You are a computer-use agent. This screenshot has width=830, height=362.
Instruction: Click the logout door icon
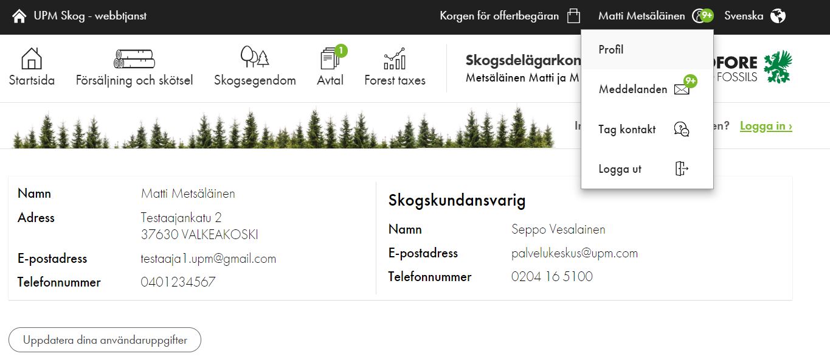pyautogui.click(x=682, y=169)
